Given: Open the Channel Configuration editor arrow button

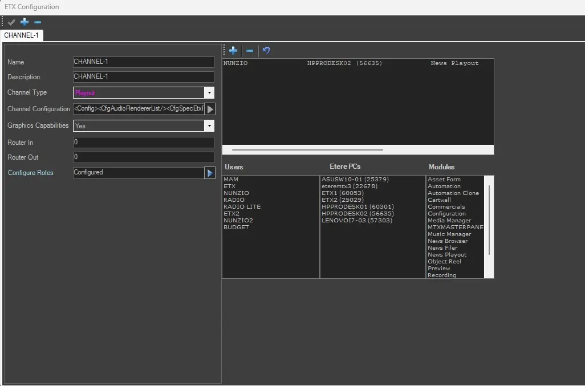Looking at the screenshot, I should (210, 109).
